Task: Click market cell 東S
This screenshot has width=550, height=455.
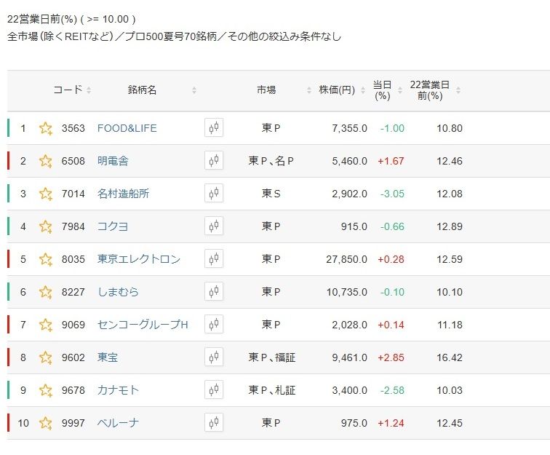Action: pos(271,194)
